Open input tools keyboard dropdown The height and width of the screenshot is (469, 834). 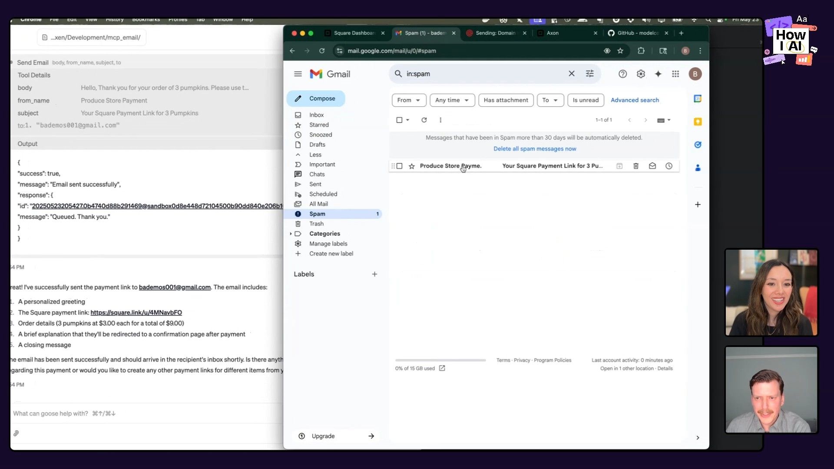click(x=664, y=120)
